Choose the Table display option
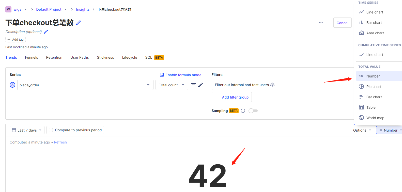The image size is (402, 192). (x=379, y=107)
